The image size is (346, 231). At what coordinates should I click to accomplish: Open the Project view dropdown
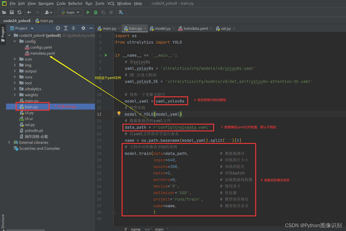click(x=32, y=28)
